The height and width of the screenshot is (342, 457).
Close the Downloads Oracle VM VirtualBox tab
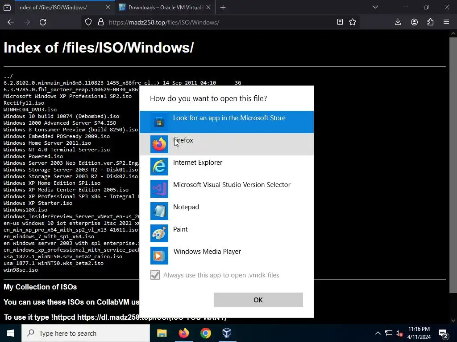pyautogui.click(x=208, y=8)
